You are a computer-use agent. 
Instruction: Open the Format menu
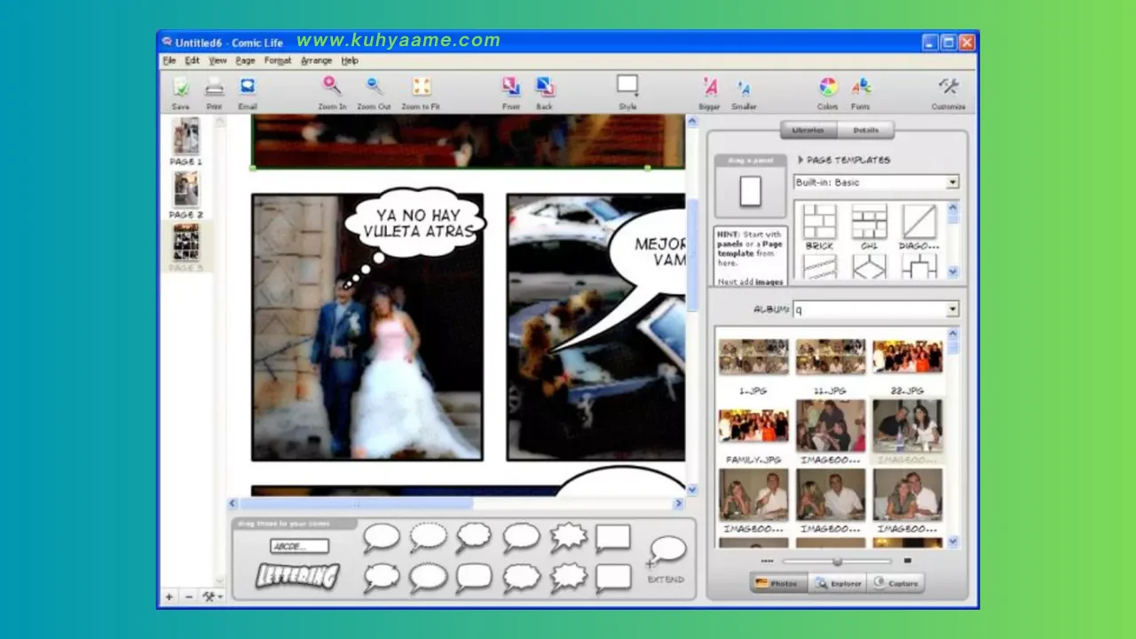coord(278,60)
